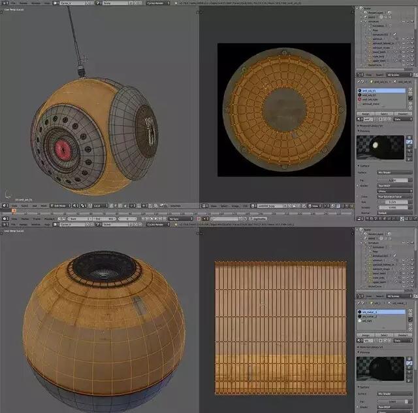This screenshot has height=413, width=418.
Task: Open UVs menu in UV editor header
Action: pyautogui.click(x=245, y=206)
